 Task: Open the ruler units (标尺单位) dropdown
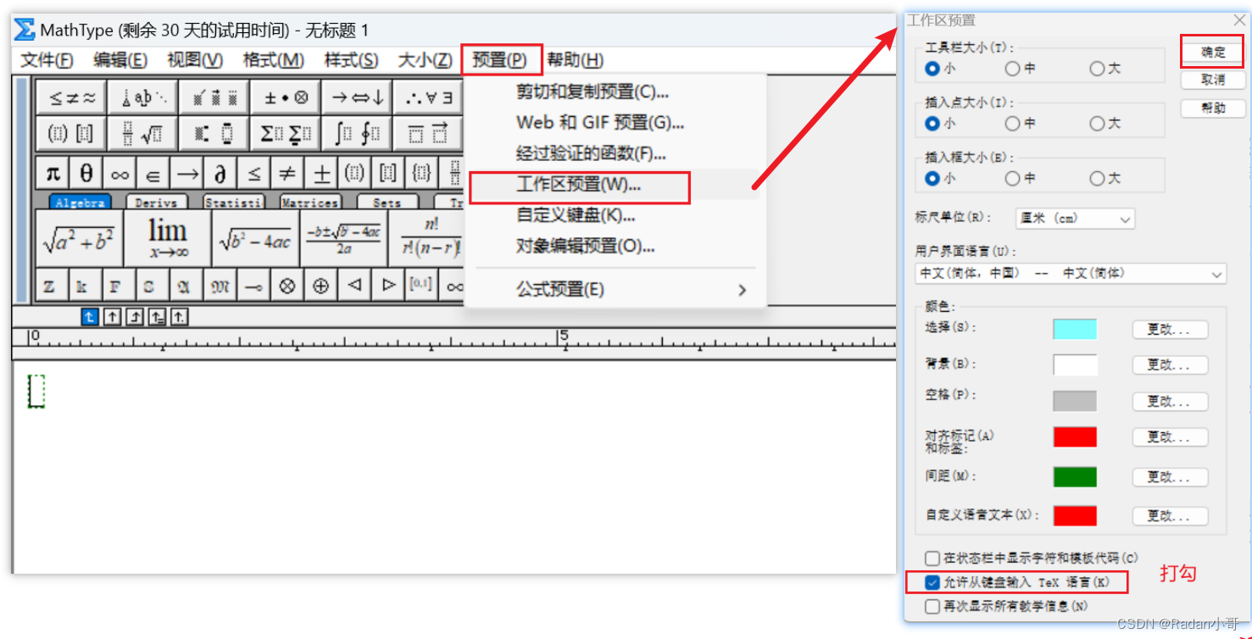[1075, 218]
